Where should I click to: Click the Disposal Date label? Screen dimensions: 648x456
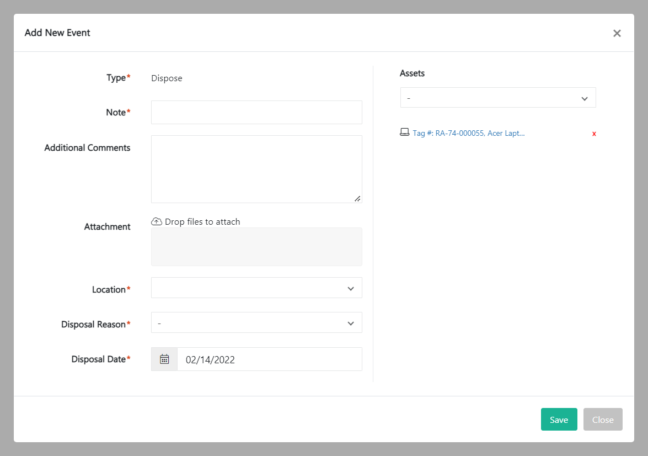coord(99,359)
